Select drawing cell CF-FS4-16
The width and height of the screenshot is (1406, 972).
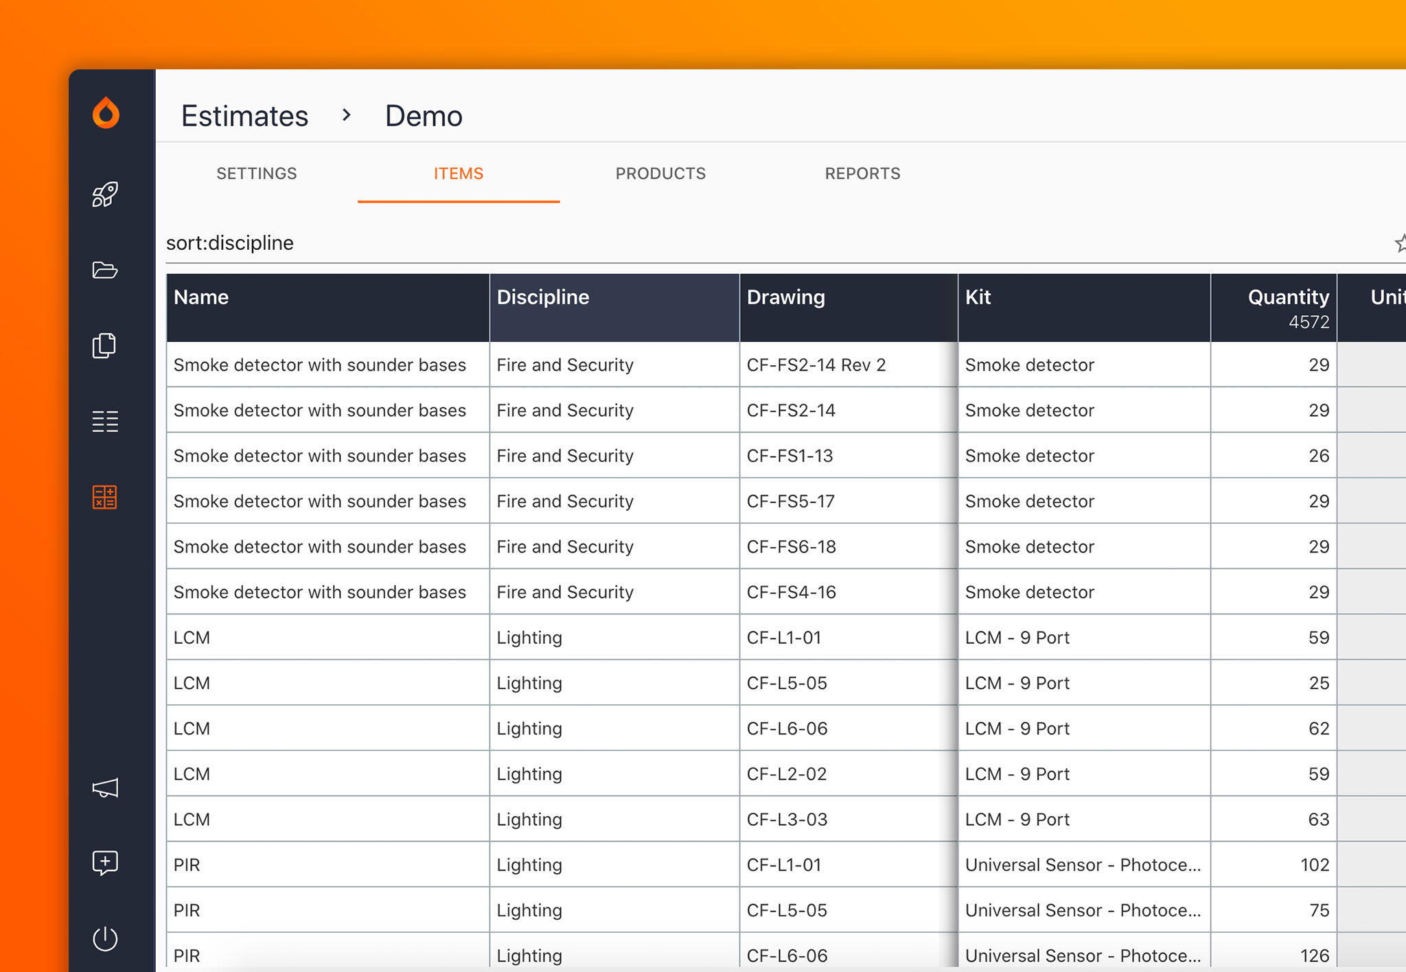(x=849, y=592)
